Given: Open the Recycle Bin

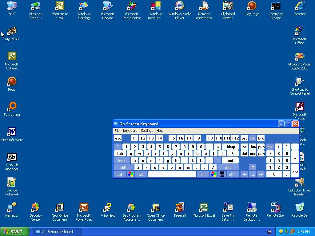Looking at the screenshot, I should point(300,210).
